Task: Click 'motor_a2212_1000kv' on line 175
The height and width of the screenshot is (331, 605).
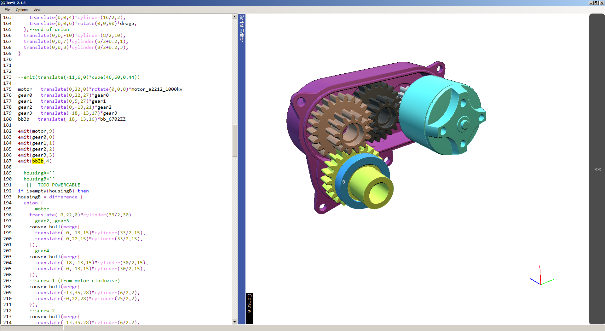Action: click(x=157, y=89)
